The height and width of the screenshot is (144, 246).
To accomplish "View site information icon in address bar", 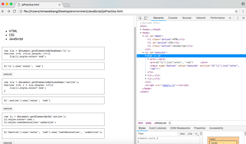I will coord(21,11).
